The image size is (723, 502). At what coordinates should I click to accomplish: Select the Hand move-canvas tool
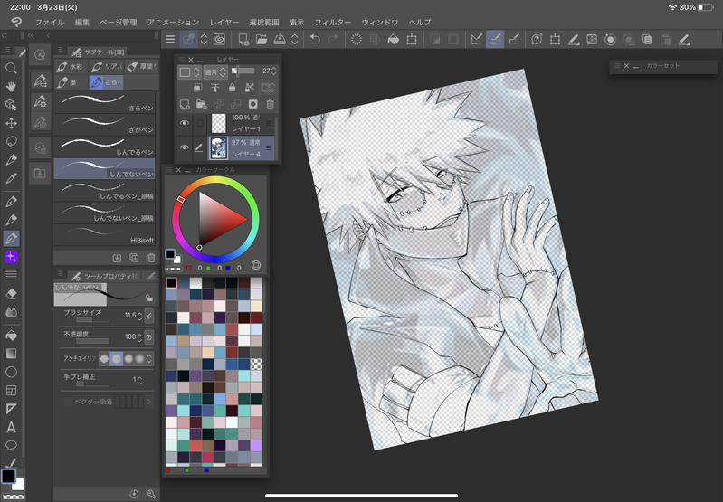[11, 86]
